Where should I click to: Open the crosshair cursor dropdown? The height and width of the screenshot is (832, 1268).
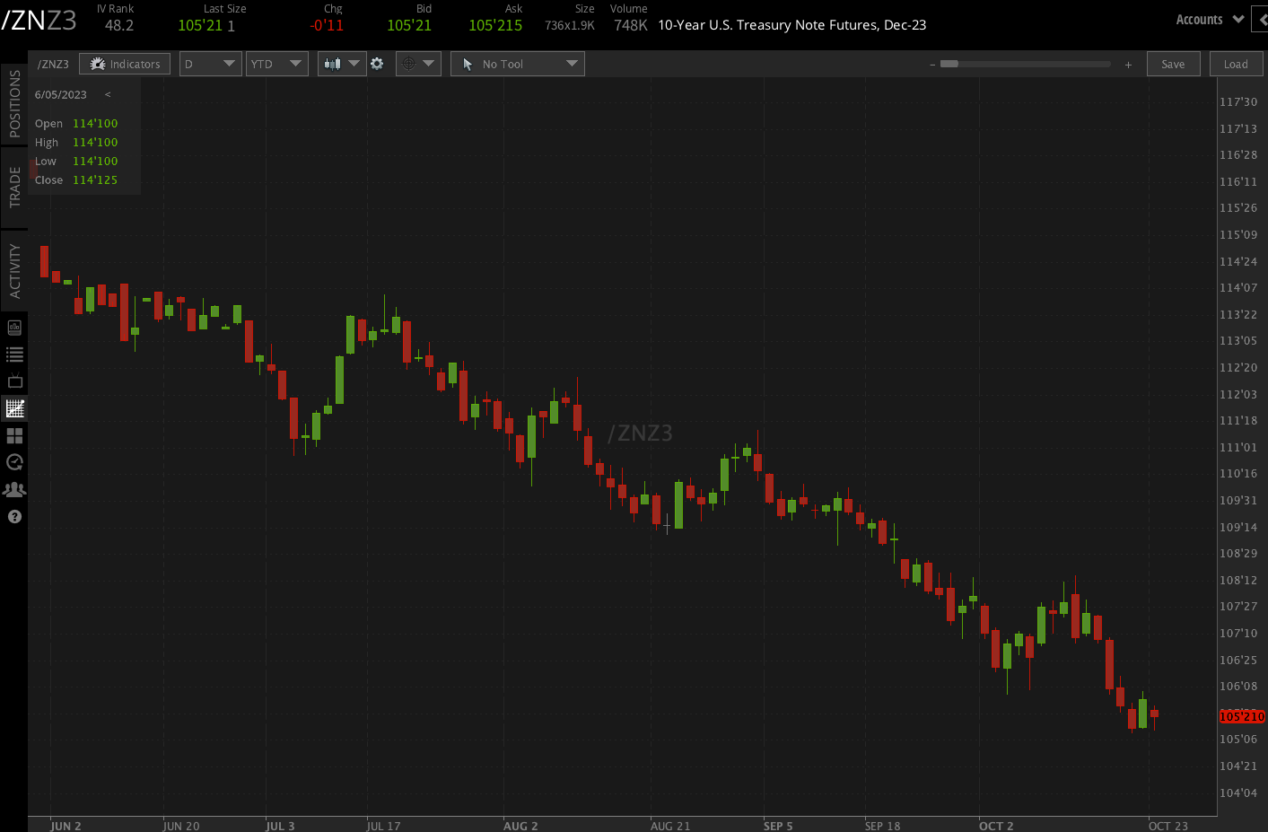418,64
